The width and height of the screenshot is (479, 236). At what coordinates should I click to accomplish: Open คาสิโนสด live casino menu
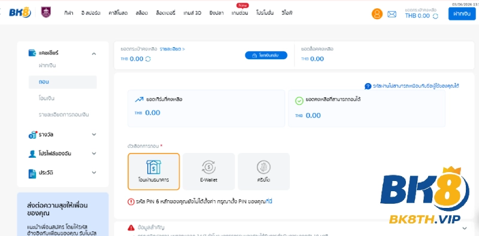[118, 13]
